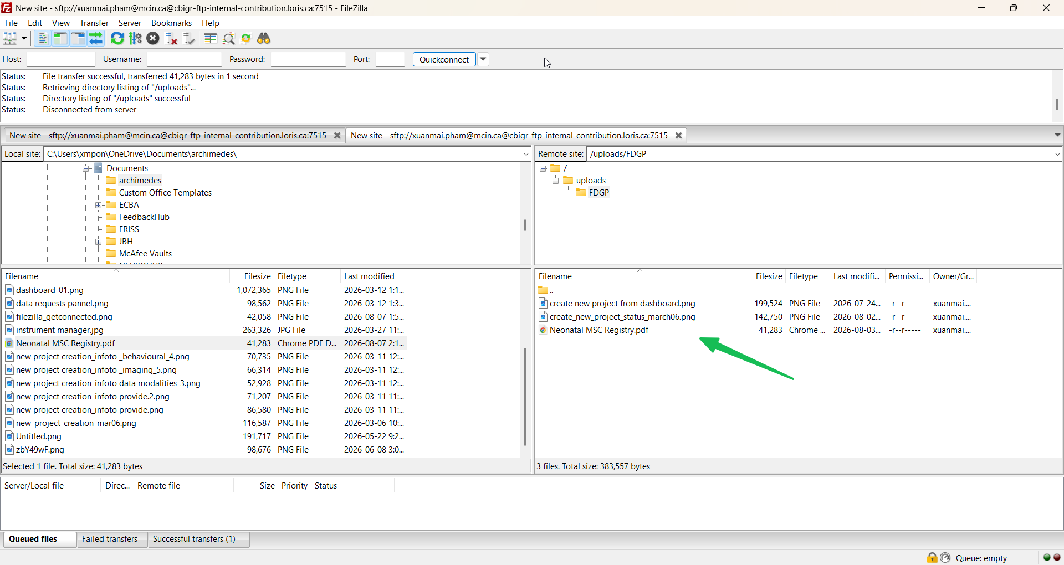The width and height of the screenshot is (1064, 565).
Task: Select local file dashboard_01.png icon
Action: pos(9,290)
